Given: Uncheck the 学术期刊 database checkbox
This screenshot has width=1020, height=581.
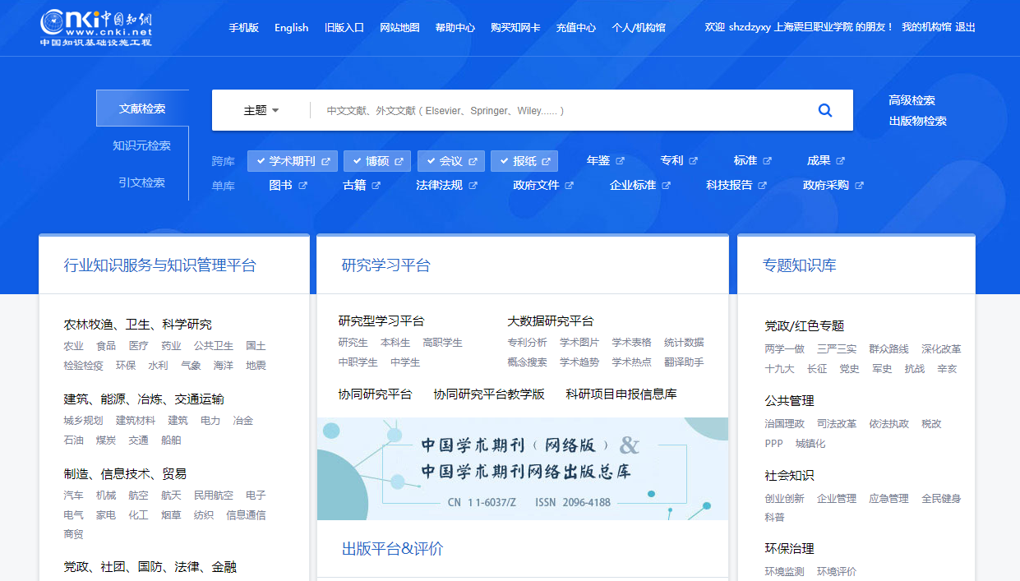Looking at the screenshot, I should [261, 161].
